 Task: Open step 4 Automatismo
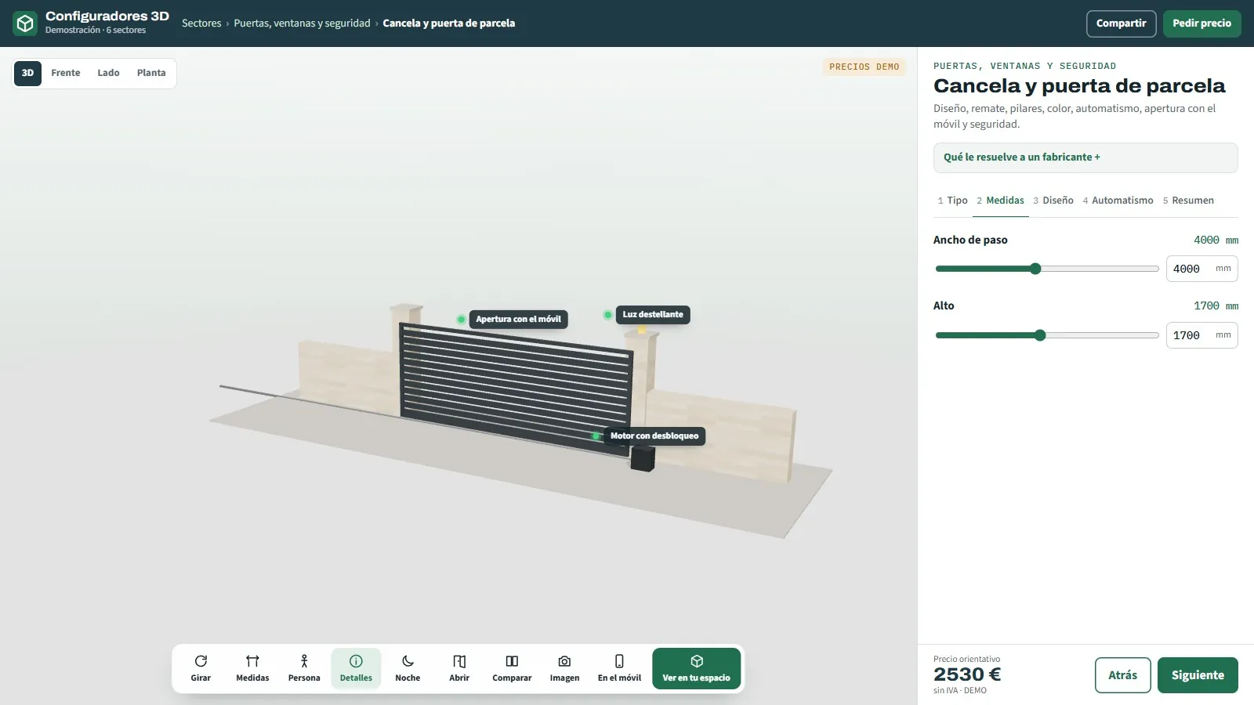tap(1118, 201)
